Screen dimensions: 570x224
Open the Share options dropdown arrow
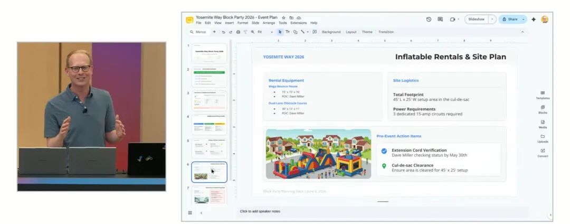coord(523,19)
